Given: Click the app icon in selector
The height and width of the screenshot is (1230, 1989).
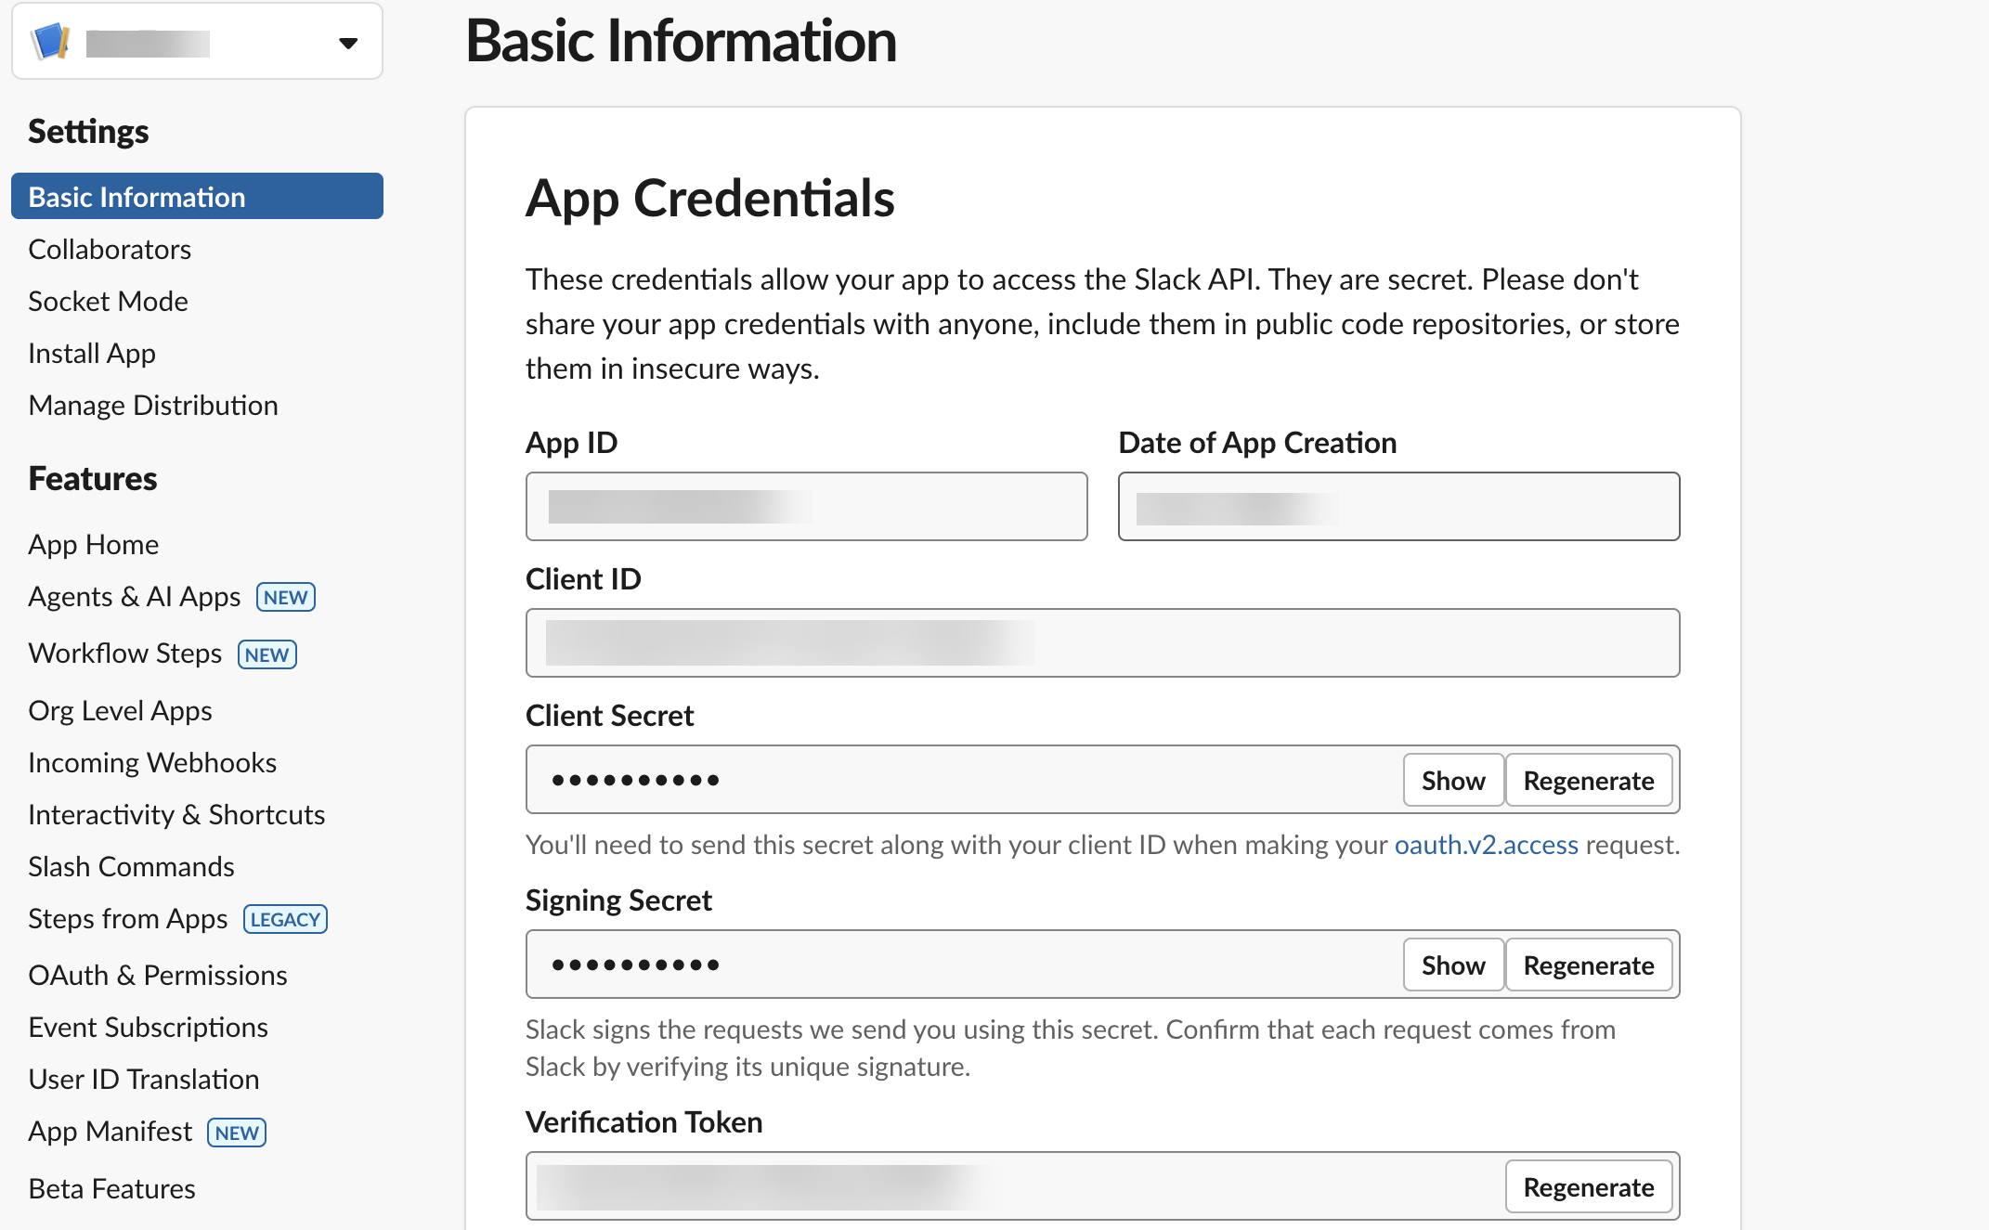Looking at the screenshot, I should point(51,42).
